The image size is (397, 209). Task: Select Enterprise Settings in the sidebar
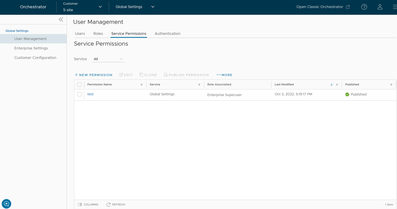(31, 48)
